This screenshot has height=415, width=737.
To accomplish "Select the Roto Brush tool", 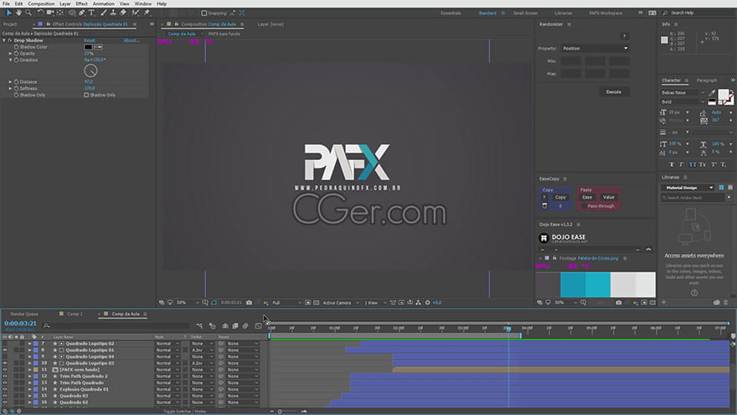I will (136, 13).
